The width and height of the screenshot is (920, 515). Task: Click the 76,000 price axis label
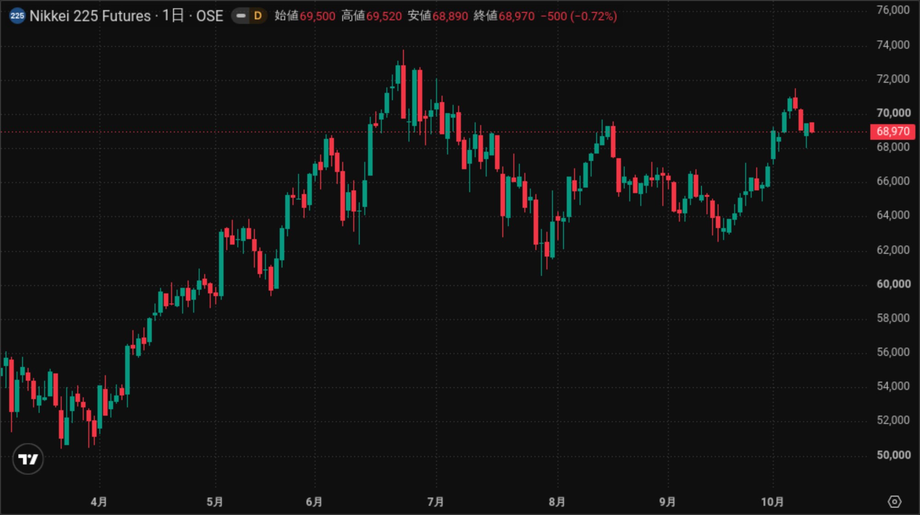coord(893,10)
